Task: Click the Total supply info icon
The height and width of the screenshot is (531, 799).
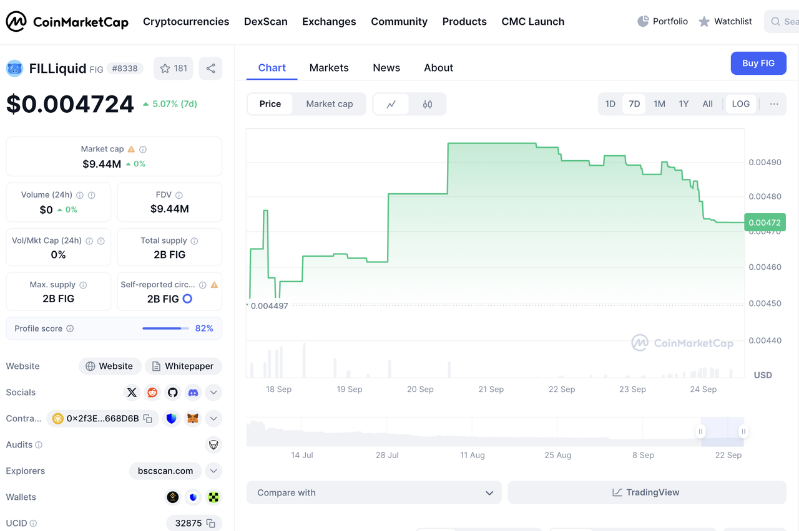Action: pos(194,241)
